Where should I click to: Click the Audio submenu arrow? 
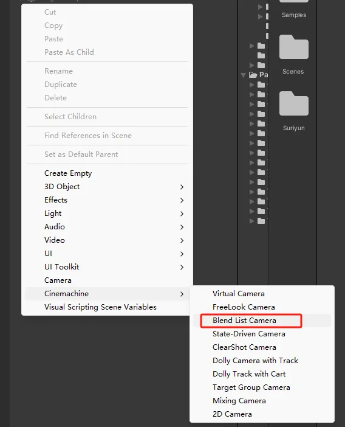coord(182,227)
